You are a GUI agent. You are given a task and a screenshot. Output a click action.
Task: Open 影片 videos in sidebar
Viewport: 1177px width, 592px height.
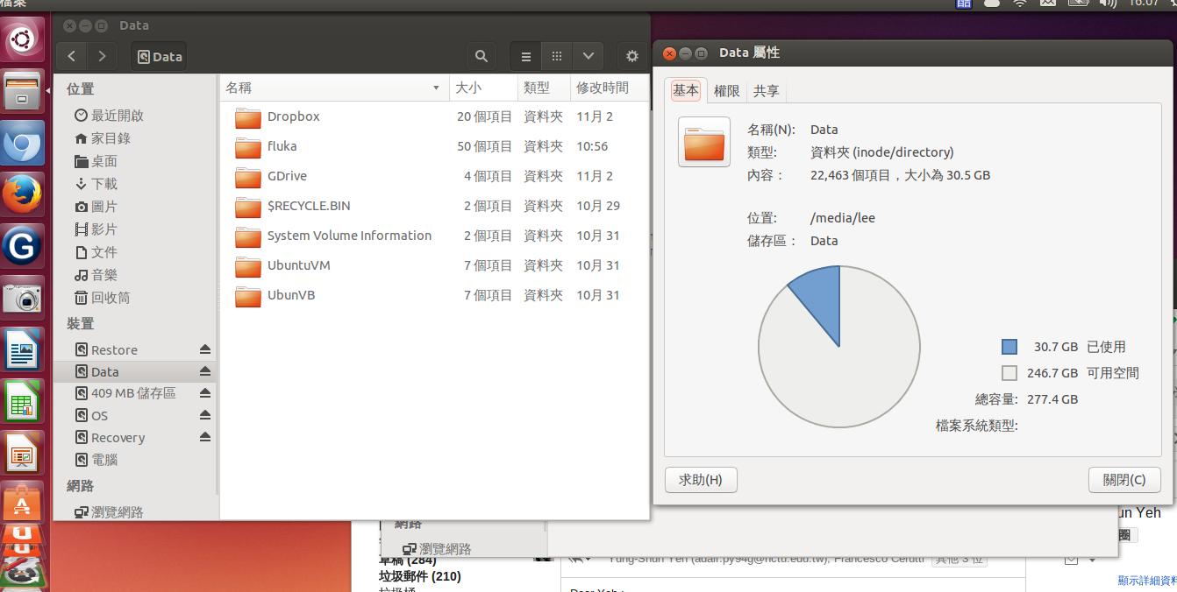[x=96, y=229]
